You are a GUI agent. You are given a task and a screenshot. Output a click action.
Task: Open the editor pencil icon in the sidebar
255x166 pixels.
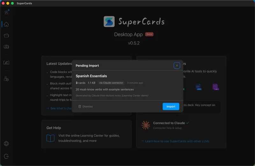6,62
